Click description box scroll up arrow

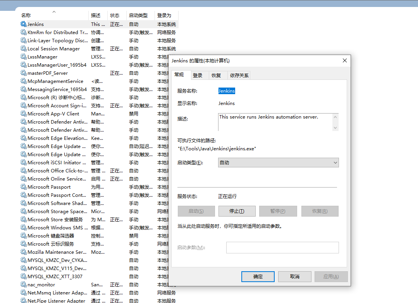335,117
